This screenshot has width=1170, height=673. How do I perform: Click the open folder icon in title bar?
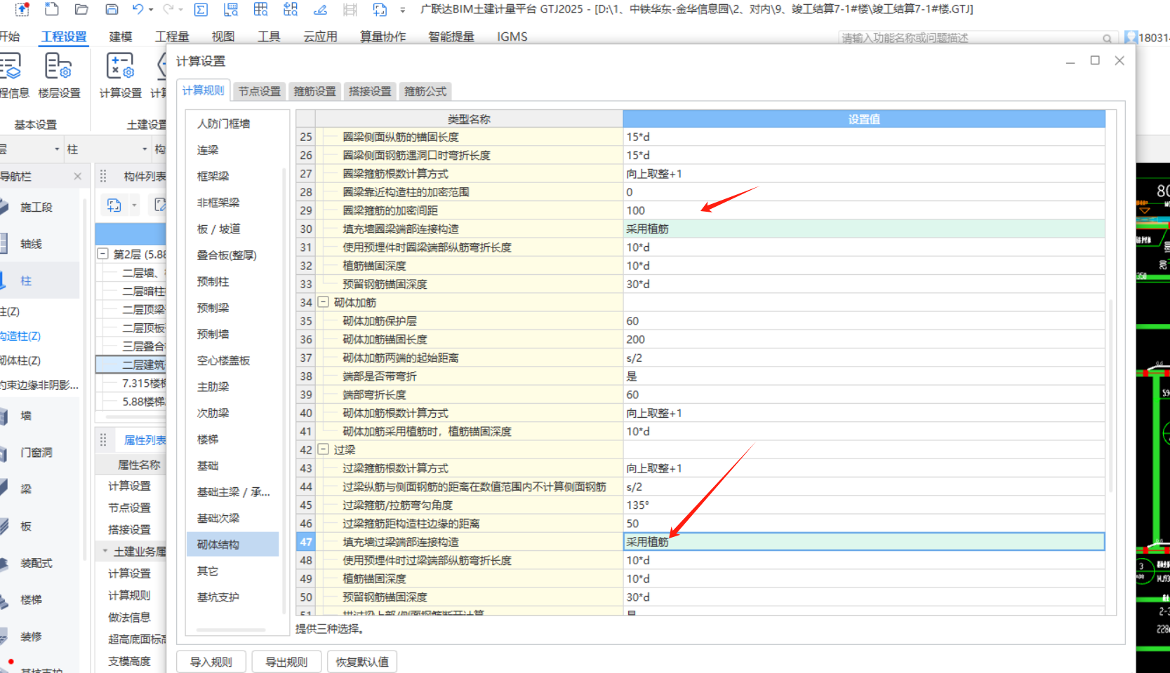pos(81,9)
